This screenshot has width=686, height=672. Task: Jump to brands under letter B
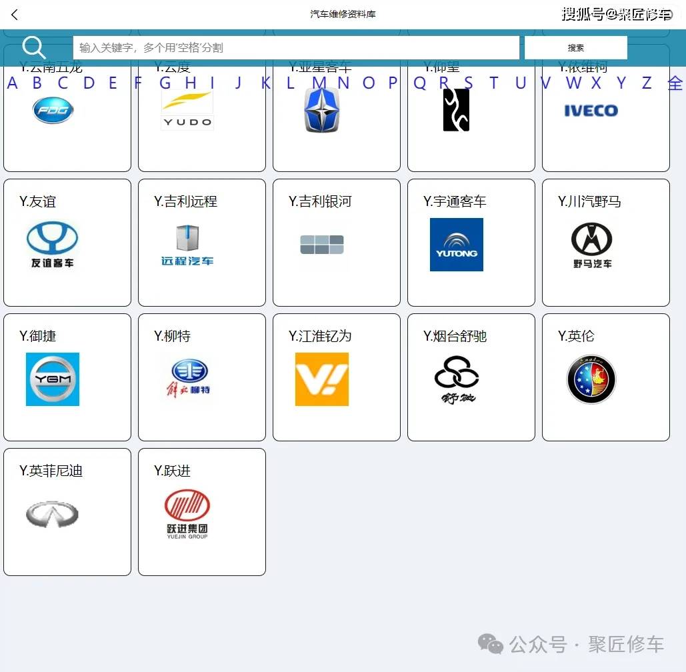37,83
